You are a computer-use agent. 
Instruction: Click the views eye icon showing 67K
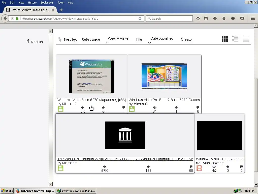pyautogui.click(x=105, y=167)
